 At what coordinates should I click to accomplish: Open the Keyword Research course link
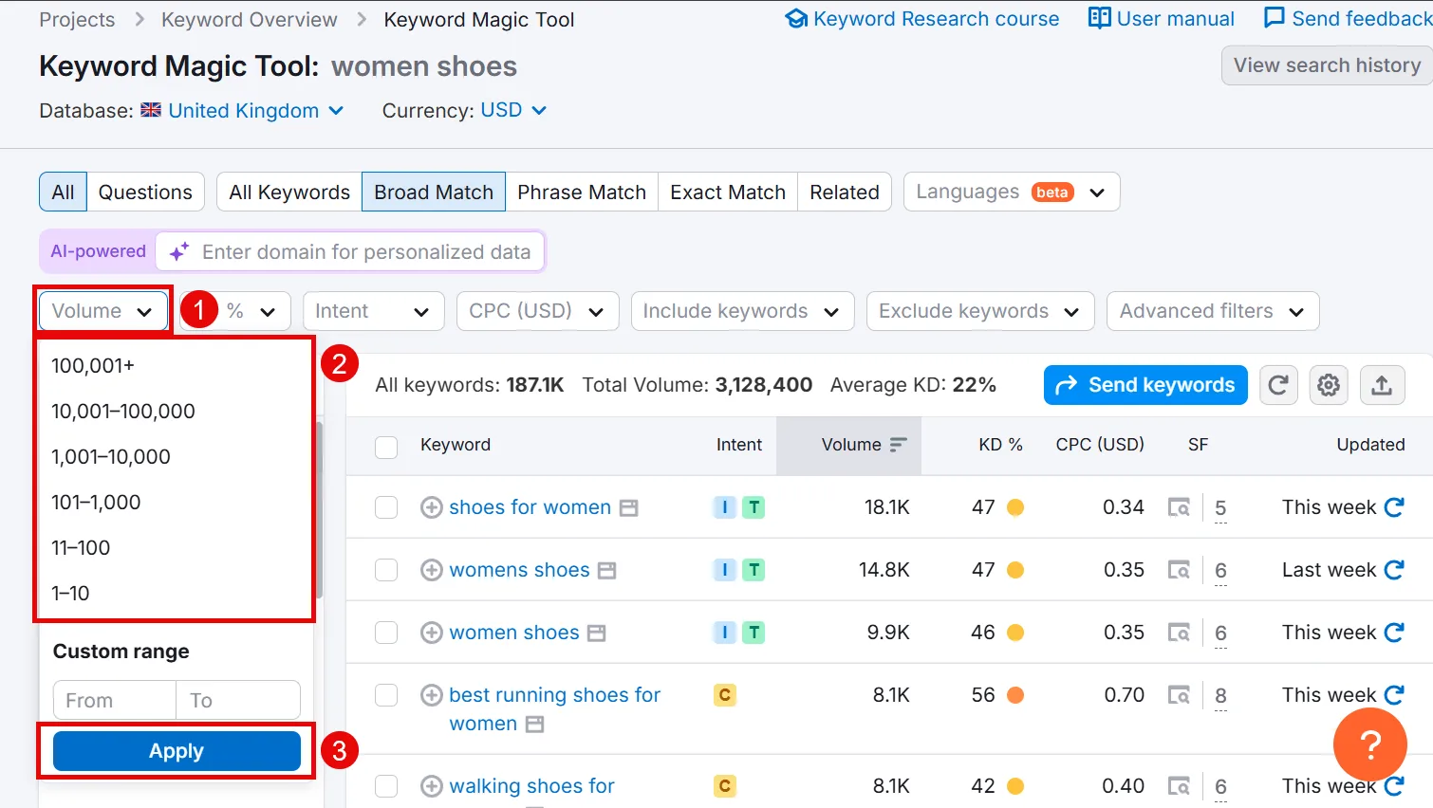922,19
